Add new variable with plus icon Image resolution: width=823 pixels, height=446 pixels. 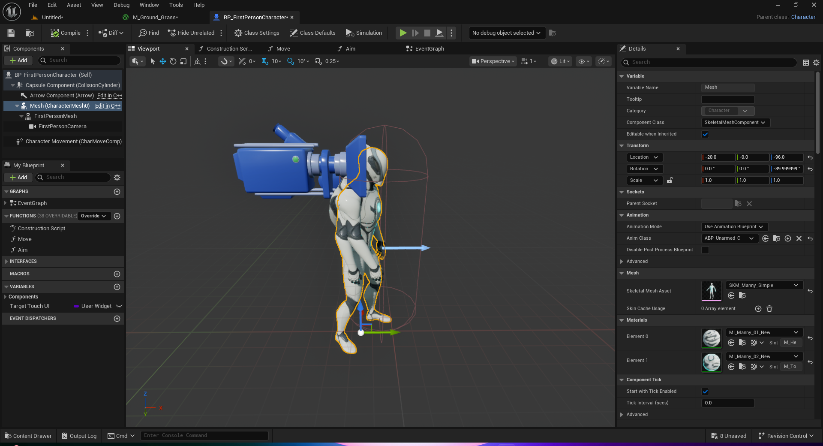coord(117,287)
